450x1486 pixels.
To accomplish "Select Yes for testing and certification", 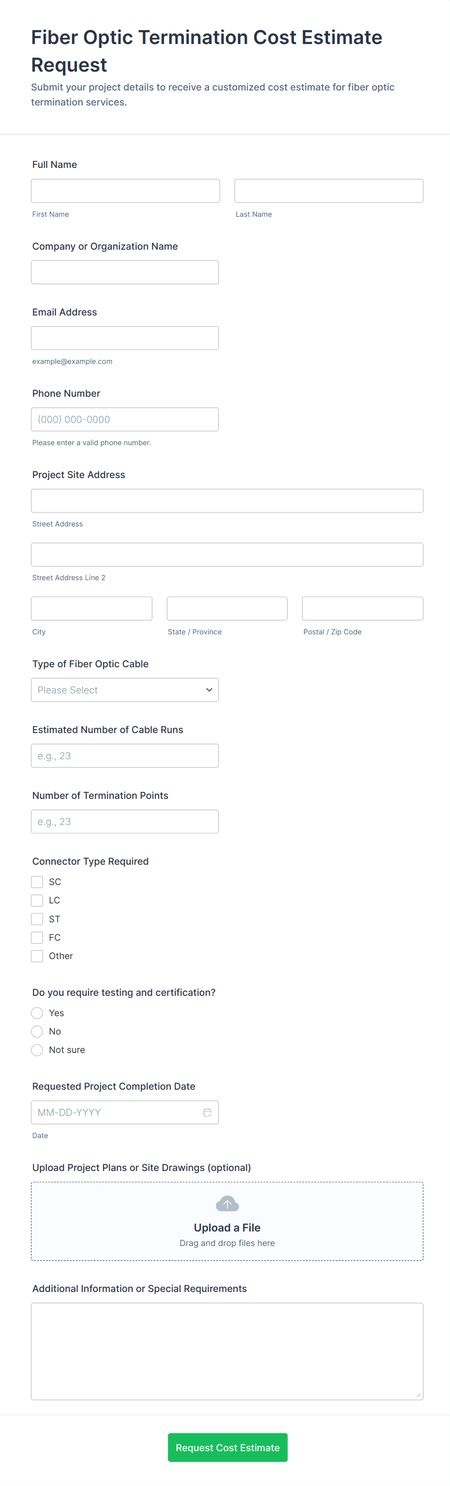I will [x=37, y=1013].
